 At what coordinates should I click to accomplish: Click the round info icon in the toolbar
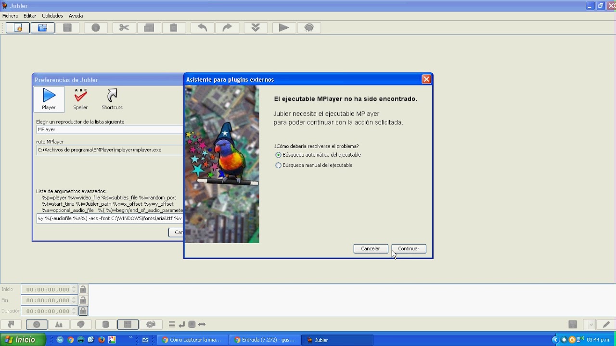[x=96, y=28]
